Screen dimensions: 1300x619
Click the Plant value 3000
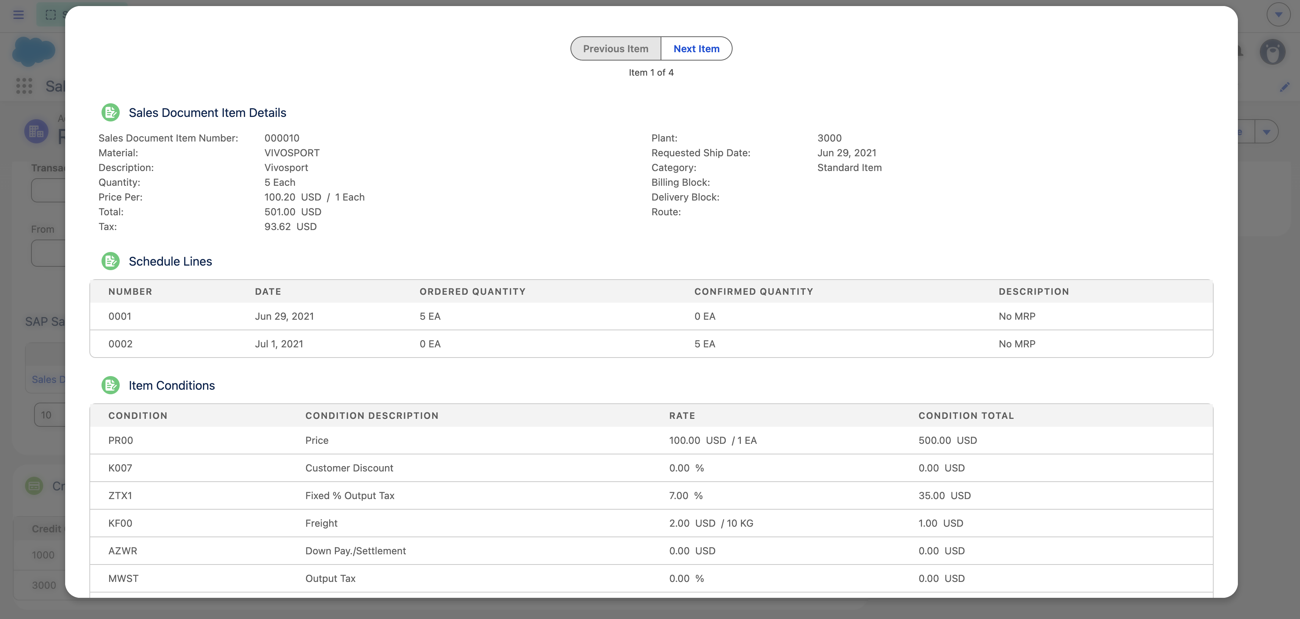pos(830,138)
